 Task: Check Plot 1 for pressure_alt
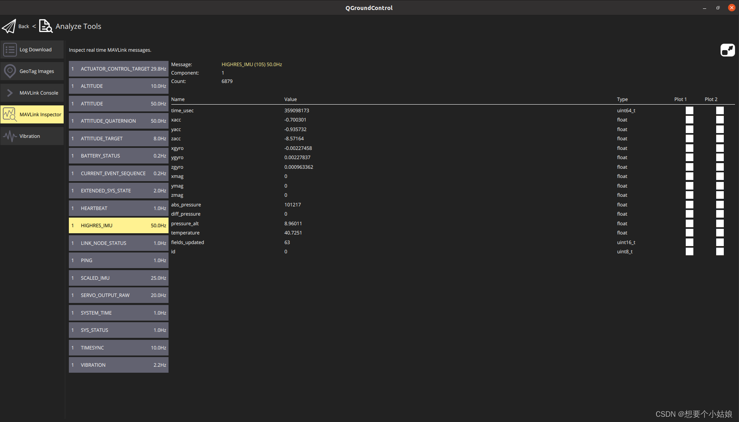click(x=689, y=223)
